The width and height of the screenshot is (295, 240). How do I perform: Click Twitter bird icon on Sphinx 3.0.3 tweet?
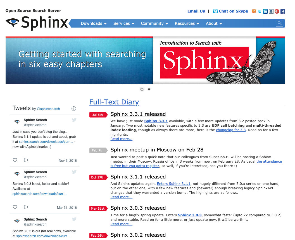tap(74, 172)
